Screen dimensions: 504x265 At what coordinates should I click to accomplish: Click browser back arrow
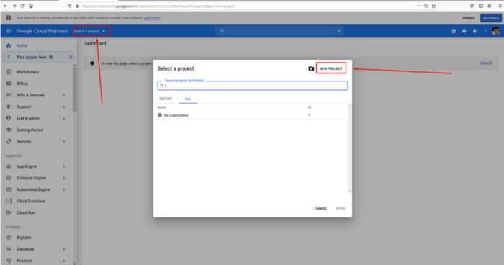pos(6,6)
